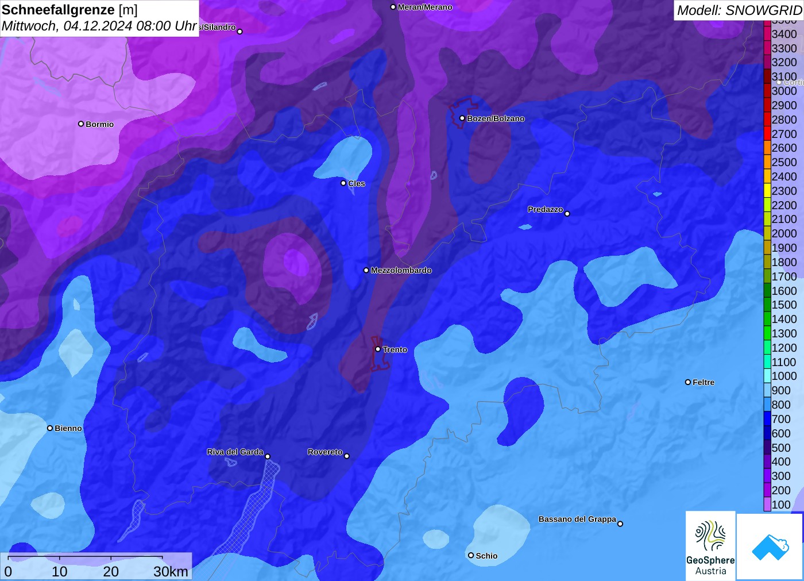Click the Schio city marker
804x581 pixels.
click(471, 555)
